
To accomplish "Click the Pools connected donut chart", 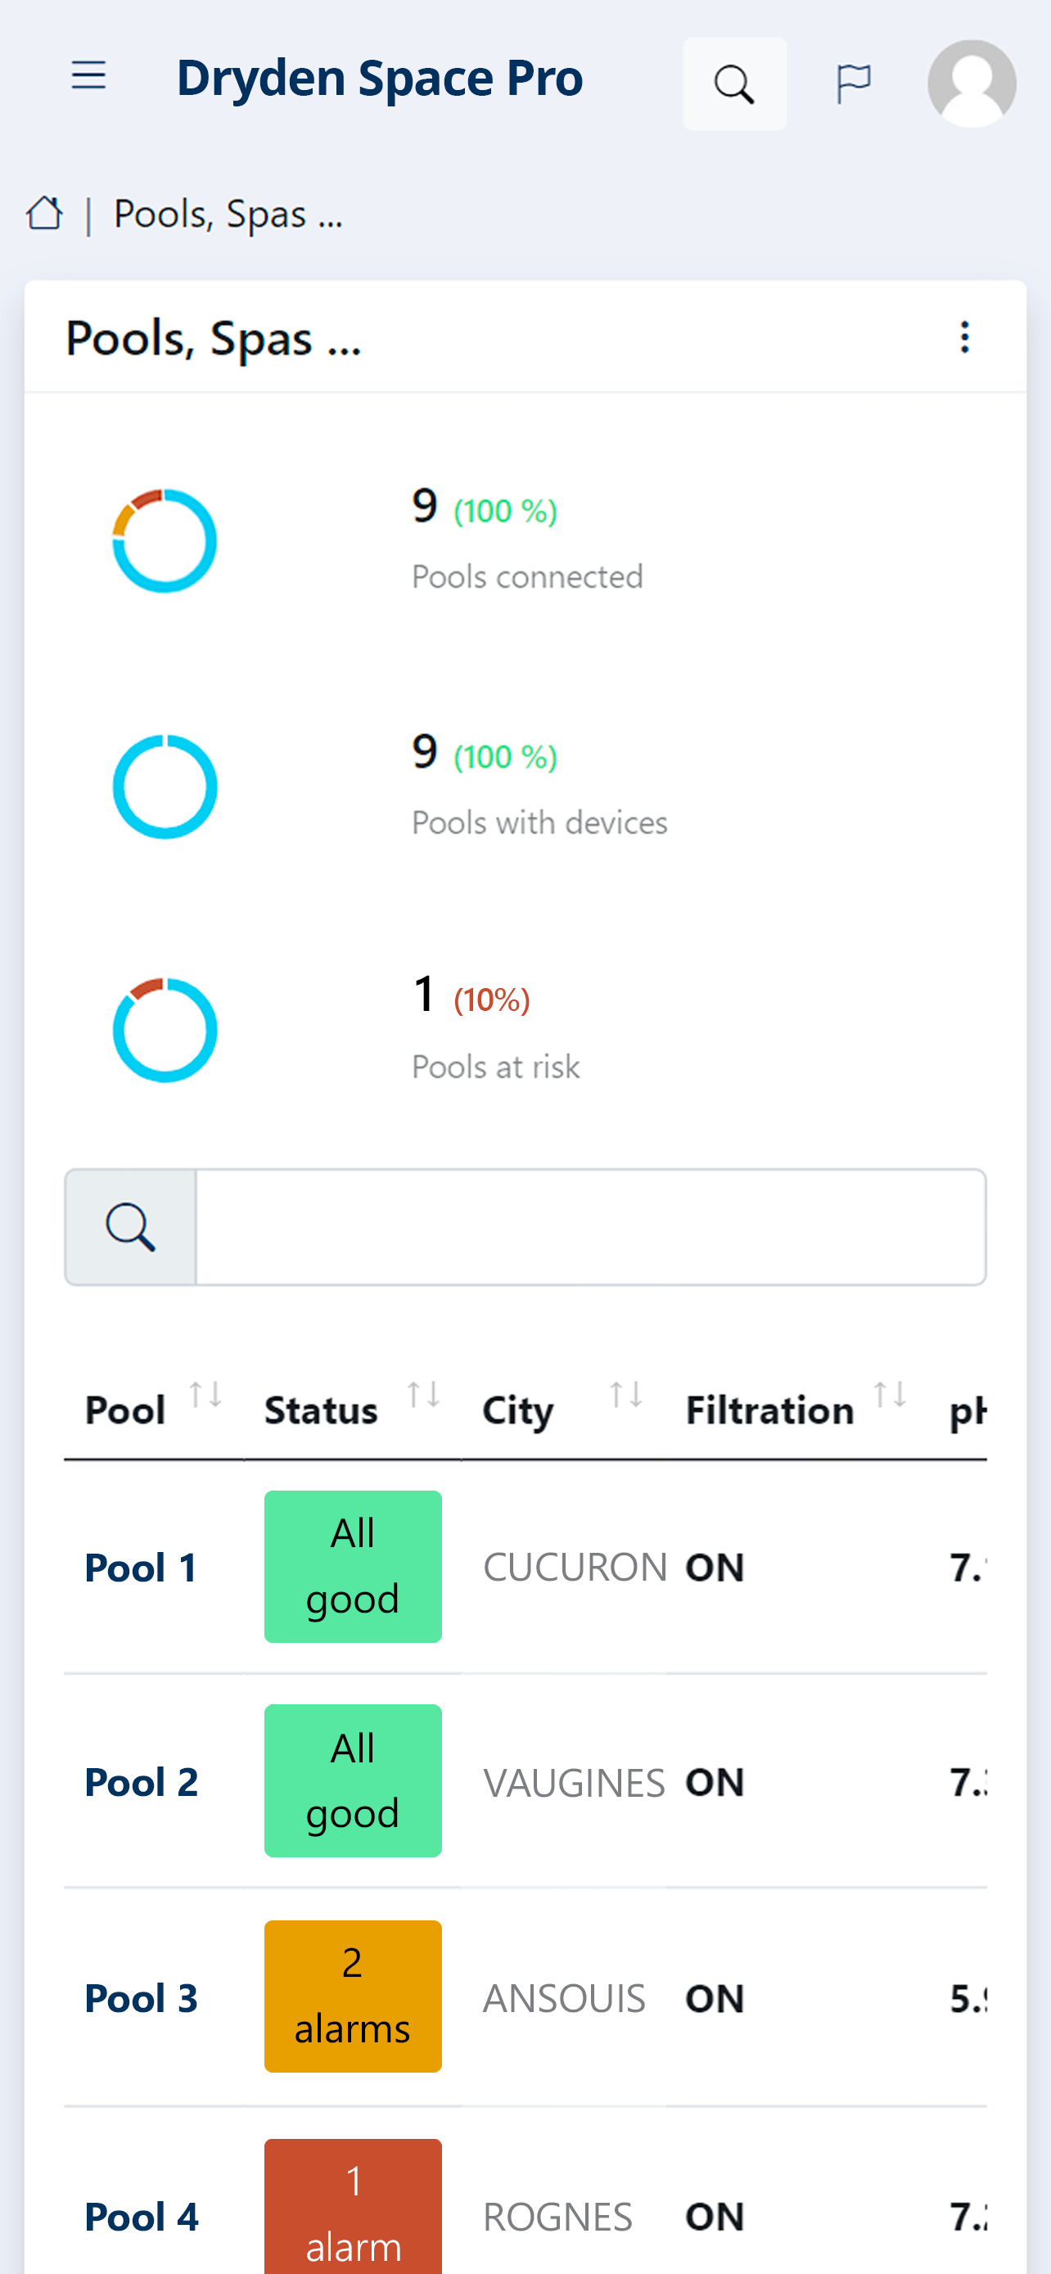I will 165,540.
